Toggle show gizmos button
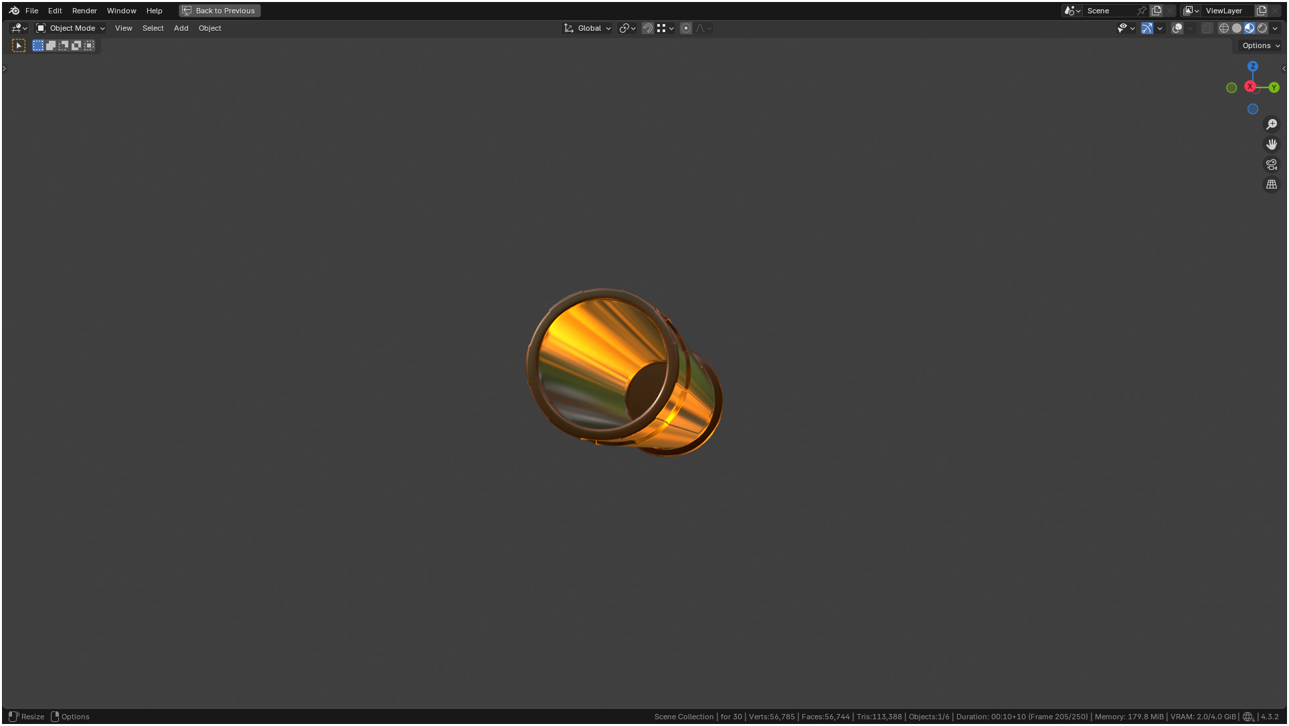 1147,28
